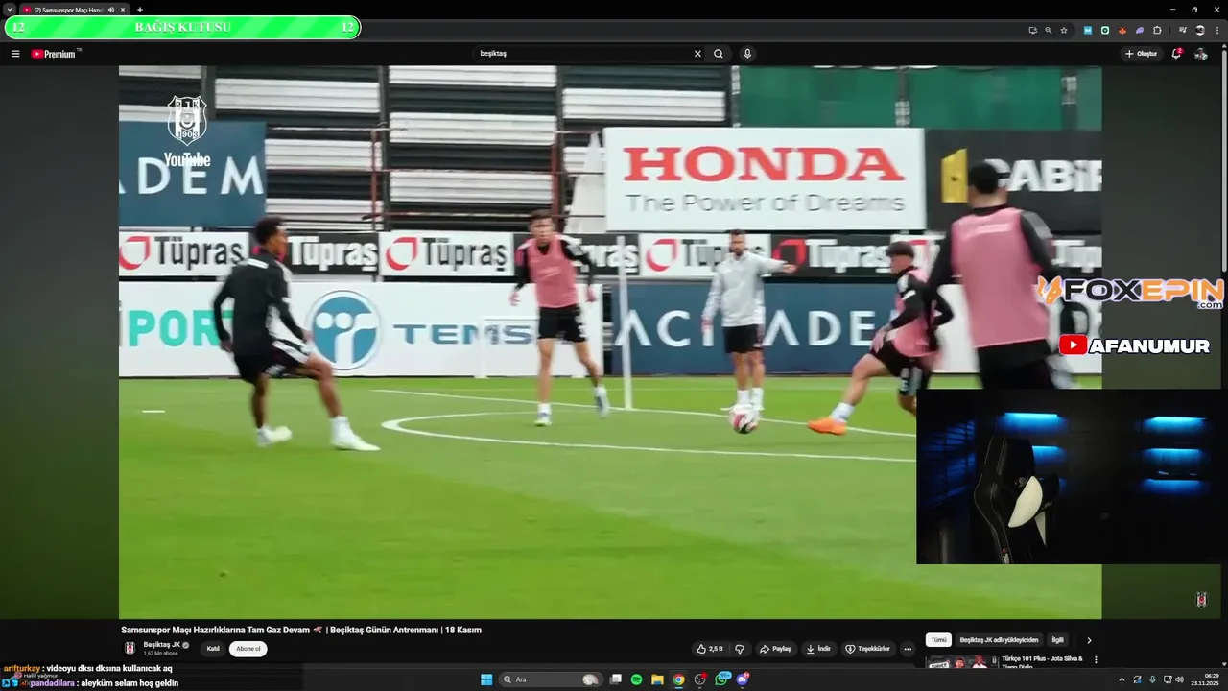Send thanks with Teşekkürler button
Screen dimensions: 1228x691
(867, 649)
